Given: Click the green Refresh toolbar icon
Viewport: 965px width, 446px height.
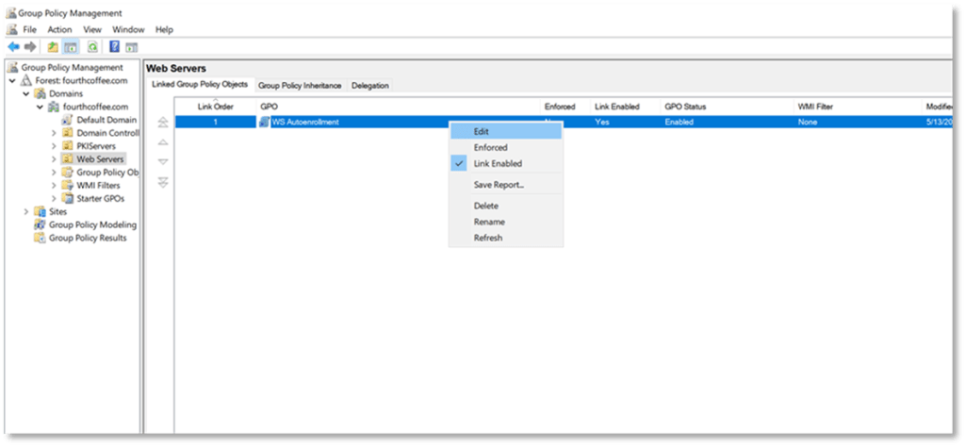Looking at the screenshot, I should tap(92, 46).
